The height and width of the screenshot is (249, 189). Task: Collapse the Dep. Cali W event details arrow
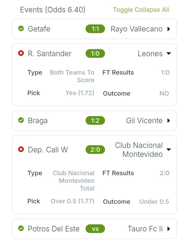click(x=169, y=150)
